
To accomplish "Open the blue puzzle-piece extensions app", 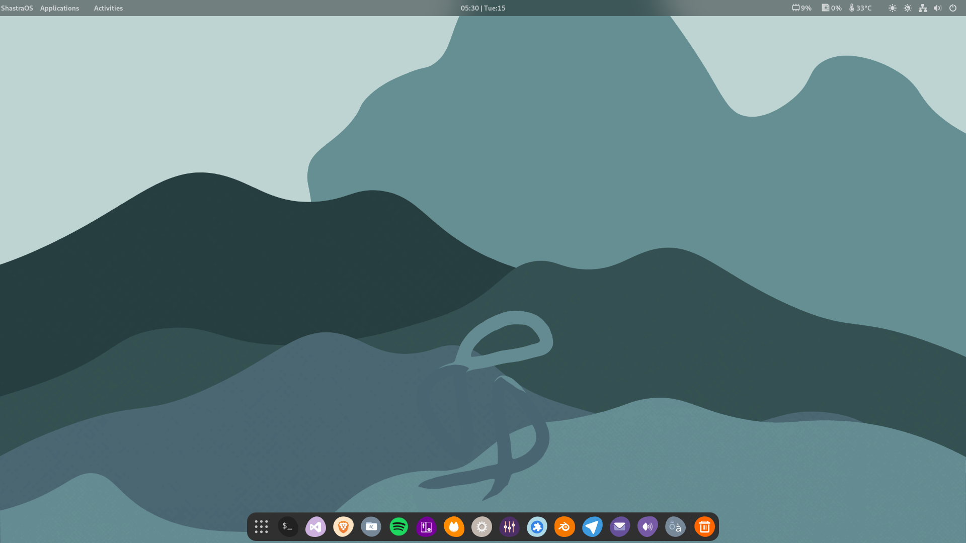I will pos(537,527).
